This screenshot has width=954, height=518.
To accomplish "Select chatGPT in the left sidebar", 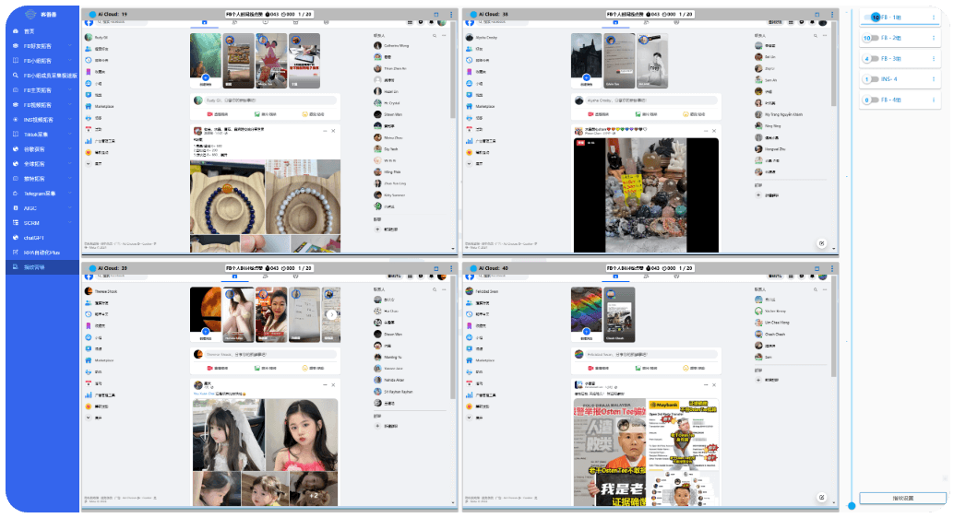I will [35, 238].
